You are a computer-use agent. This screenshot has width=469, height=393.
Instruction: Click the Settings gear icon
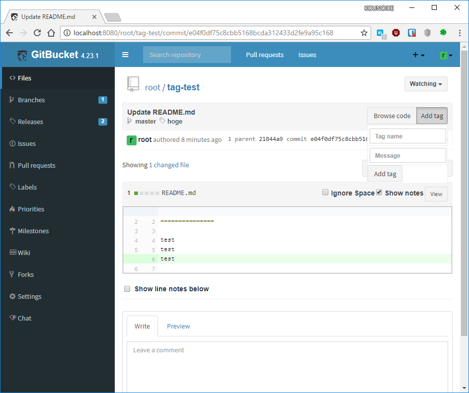click(x=12, y=296)
